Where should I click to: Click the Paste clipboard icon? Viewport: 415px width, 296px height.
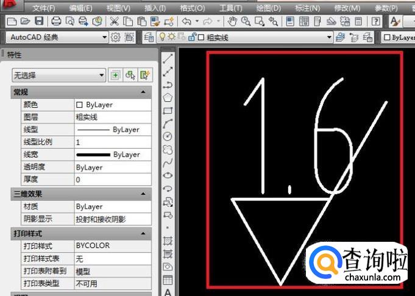(142, 21)
